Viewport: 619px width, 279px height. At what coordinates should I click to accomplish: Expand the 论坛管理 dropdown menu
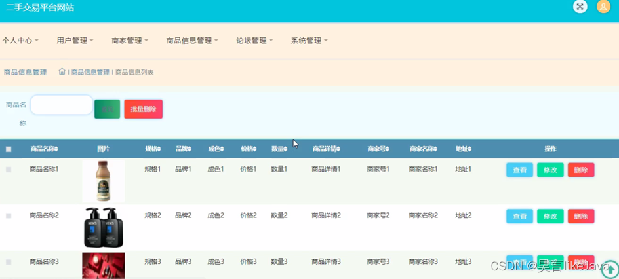point(254,41)
